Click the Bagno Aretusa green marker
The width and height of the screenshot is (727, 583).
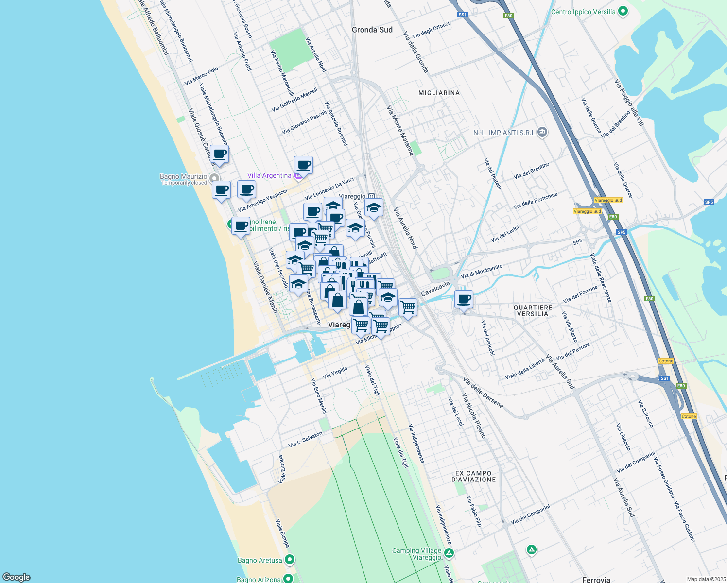click(x=290, y=559)
